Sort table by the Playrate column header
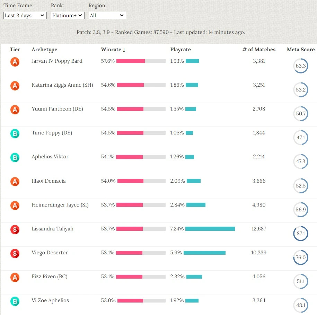This screenshot has width=317, height=315. pos(180,50)
